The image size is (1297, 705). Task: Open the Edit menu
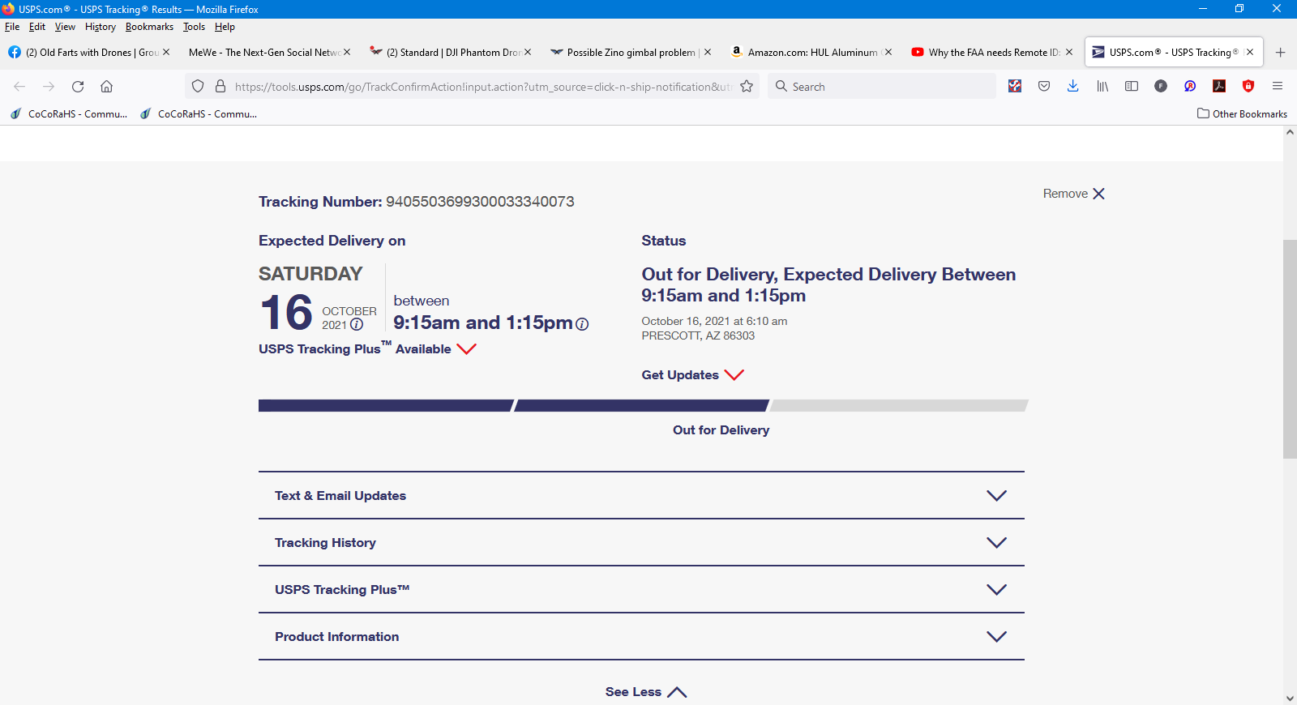[x=37, y=27]
